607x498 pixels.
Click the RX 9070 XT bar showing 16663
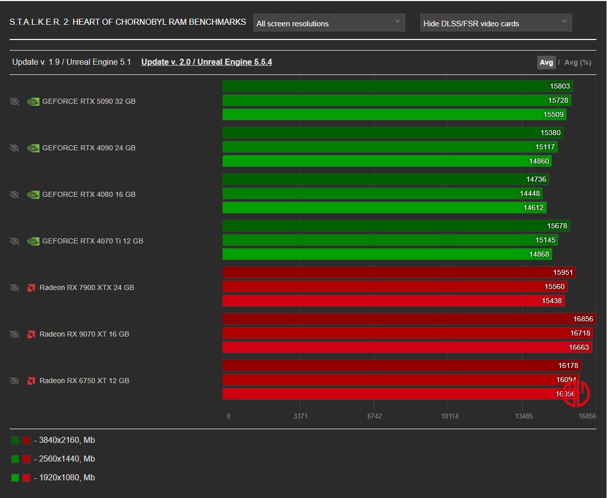tap(407, 347)
